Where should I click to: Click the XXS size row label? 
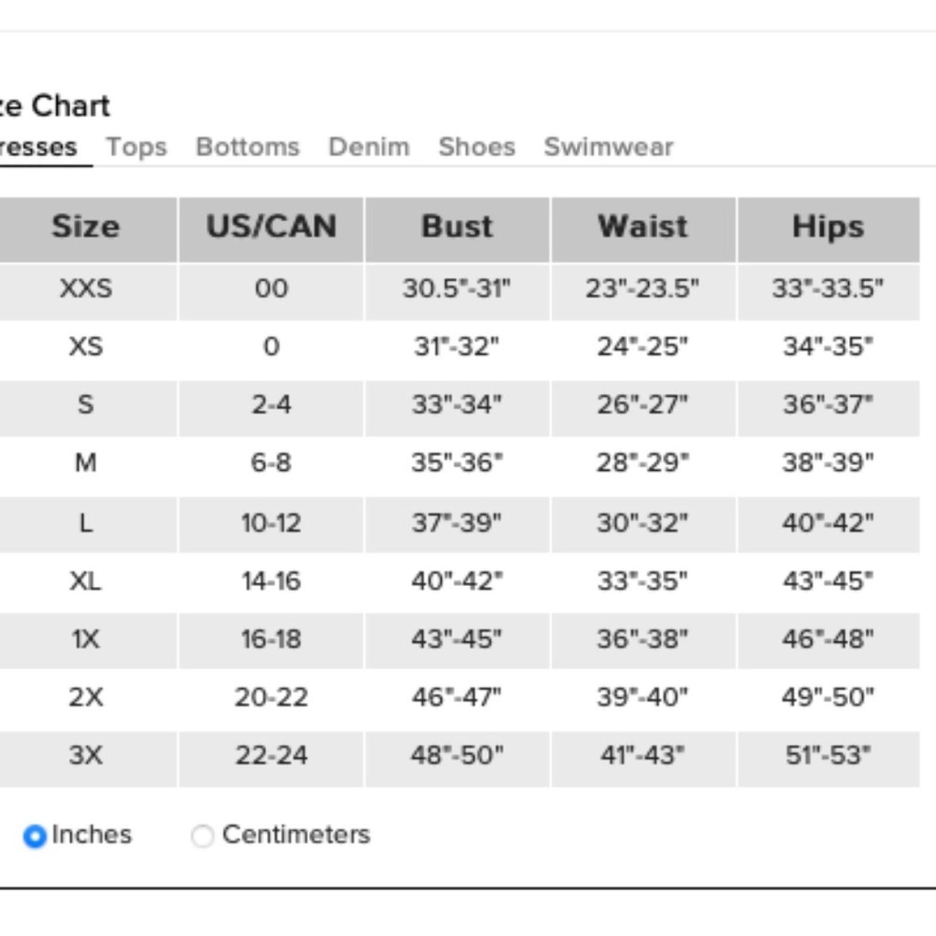point(86,288)
